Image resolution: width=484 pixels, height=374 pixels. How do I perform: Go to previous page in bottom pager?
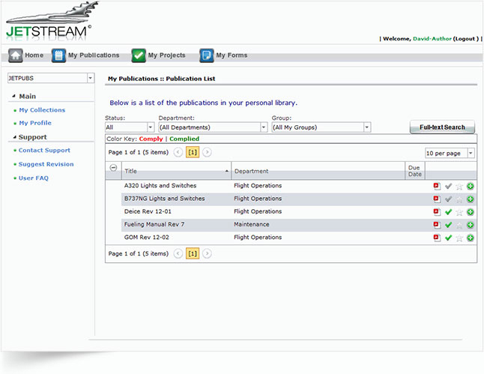178,253
